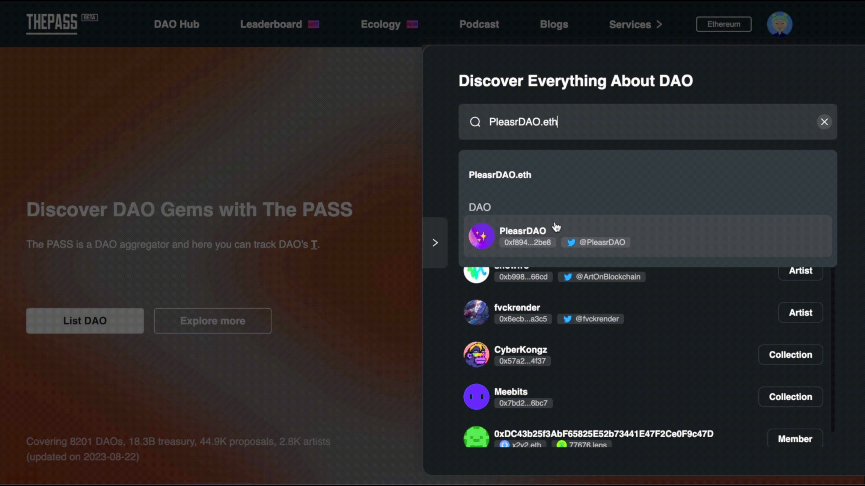Open Ethereum network selector
This screenshot has width=865, height=486.
coord(723,24)
